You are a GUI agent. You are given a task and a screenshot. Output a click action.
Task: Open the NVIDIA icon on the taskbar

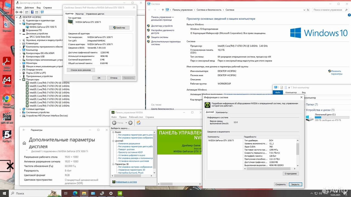tap(120, 193)
